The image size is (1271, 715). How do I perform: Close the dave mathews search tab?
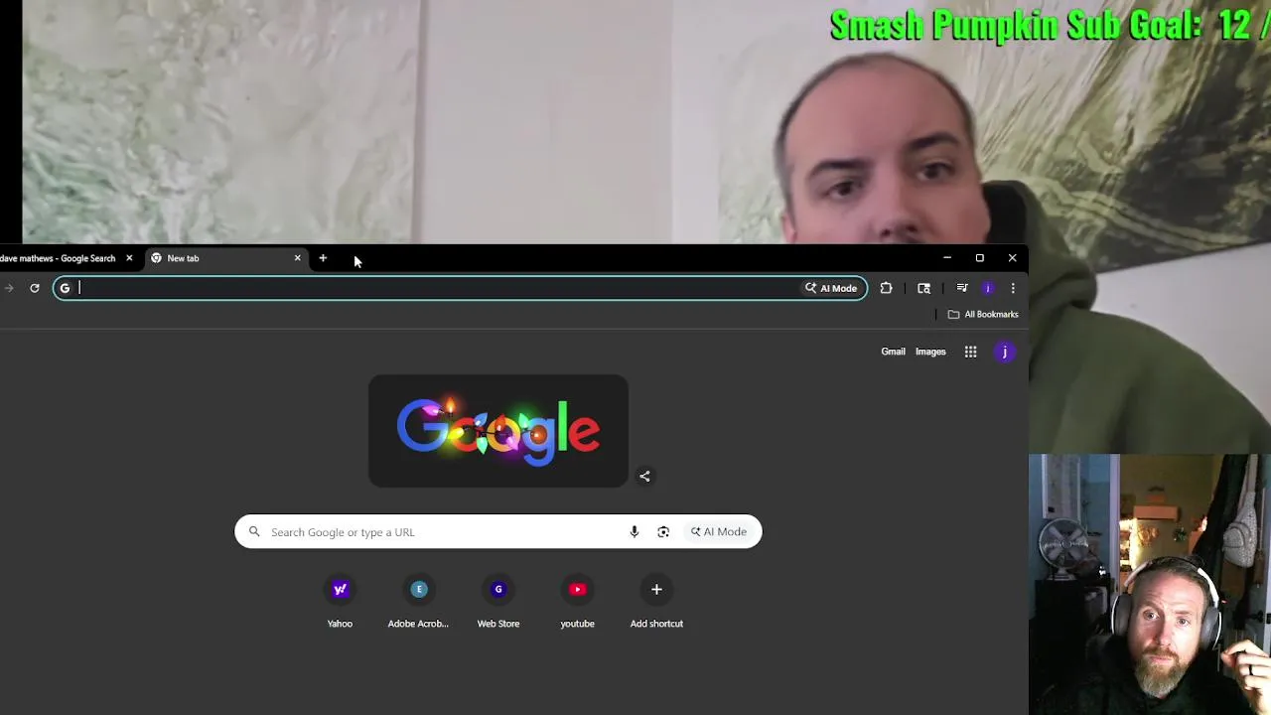tap(129, 258)
